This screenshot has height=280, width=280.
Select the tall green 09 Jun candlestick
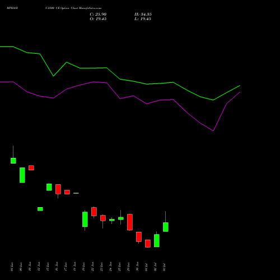[x=22, y=175]
